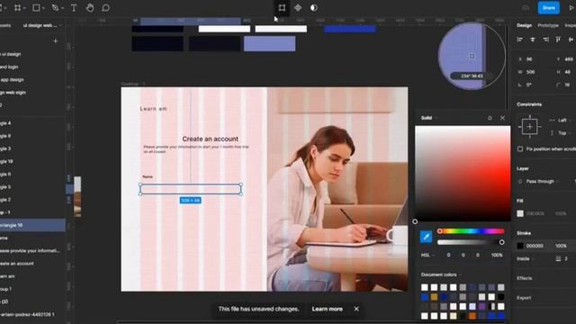Select the Hand tool
The width and height of the screenshot is (576, 324).
[90, 8]
